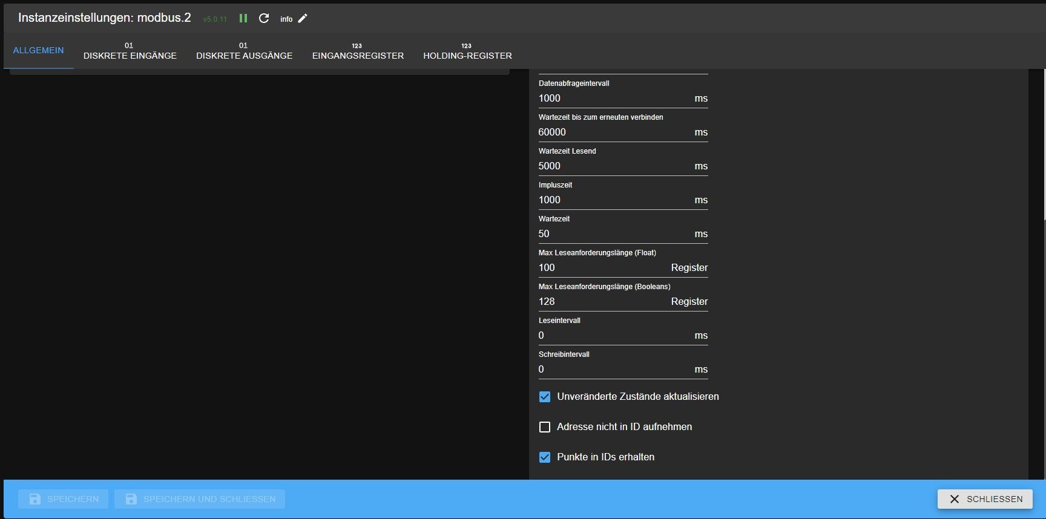The height and width of the screenshot is (519, 1046).
Task: Uncheck Punkte in IDs erhalten
Action: pos(545,457)
